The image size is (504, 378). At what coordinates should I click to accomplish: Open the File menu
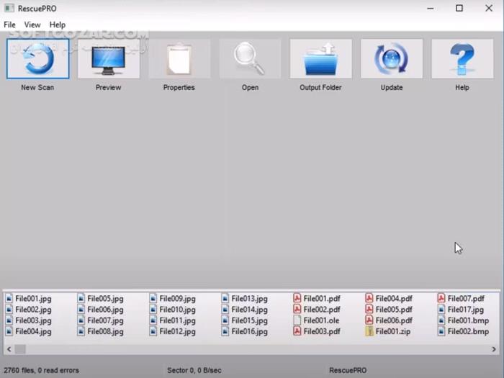(x=9, y=24)
